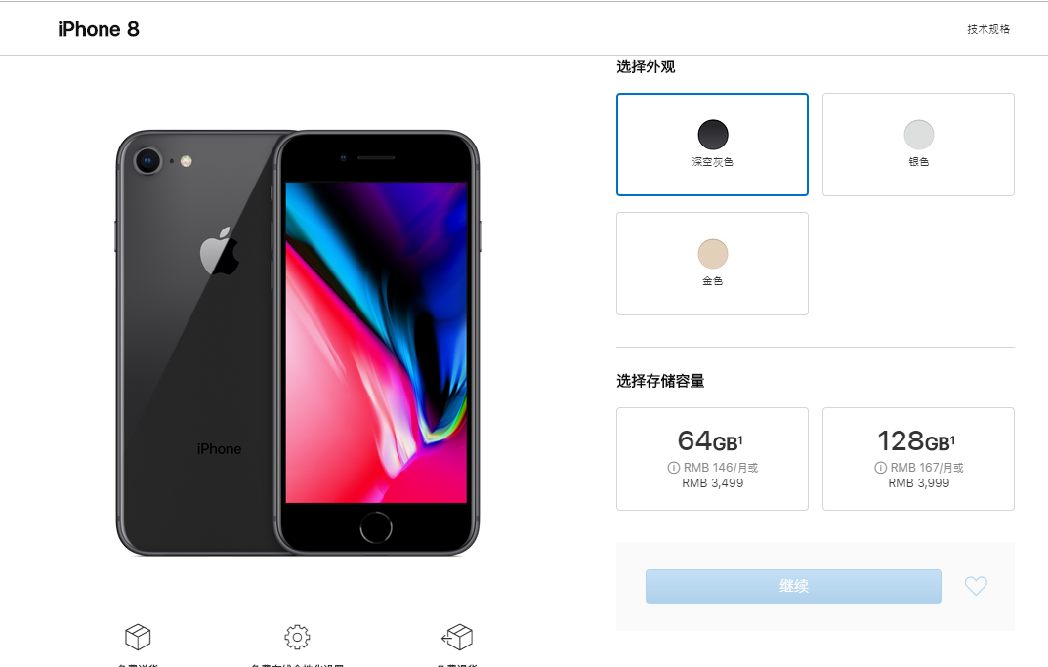Open the 技术规格 link
The height and width of the screenshot is (667, 1048).
click(x=987, y=29)
